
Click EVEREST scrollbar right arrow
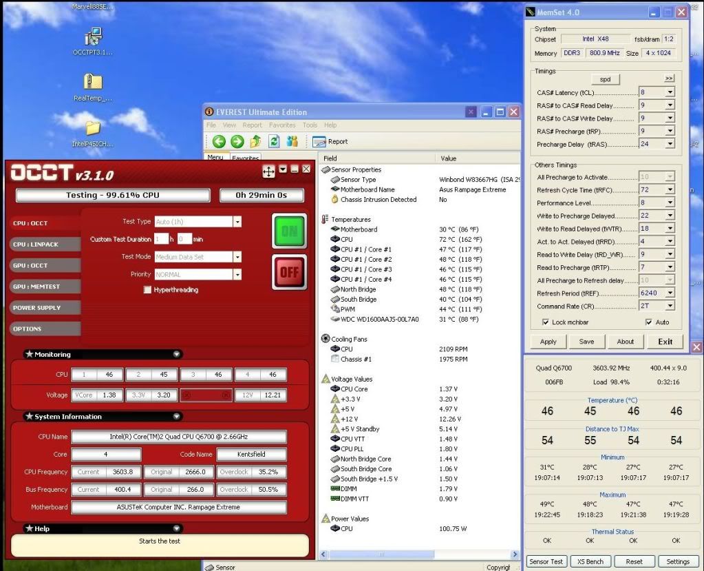pyautogui.click(x=515, y=554)
